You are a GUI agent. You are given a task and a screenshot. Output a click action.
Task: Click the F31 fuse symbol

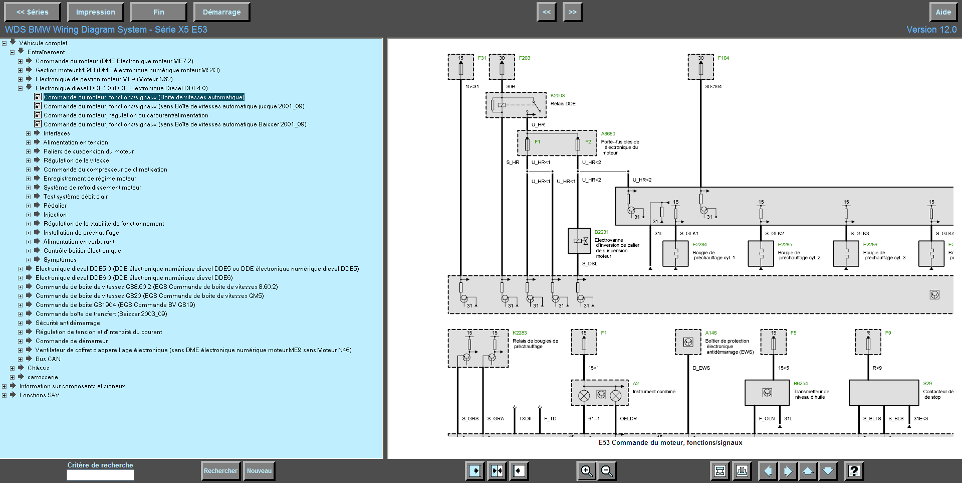pos(460,67)
